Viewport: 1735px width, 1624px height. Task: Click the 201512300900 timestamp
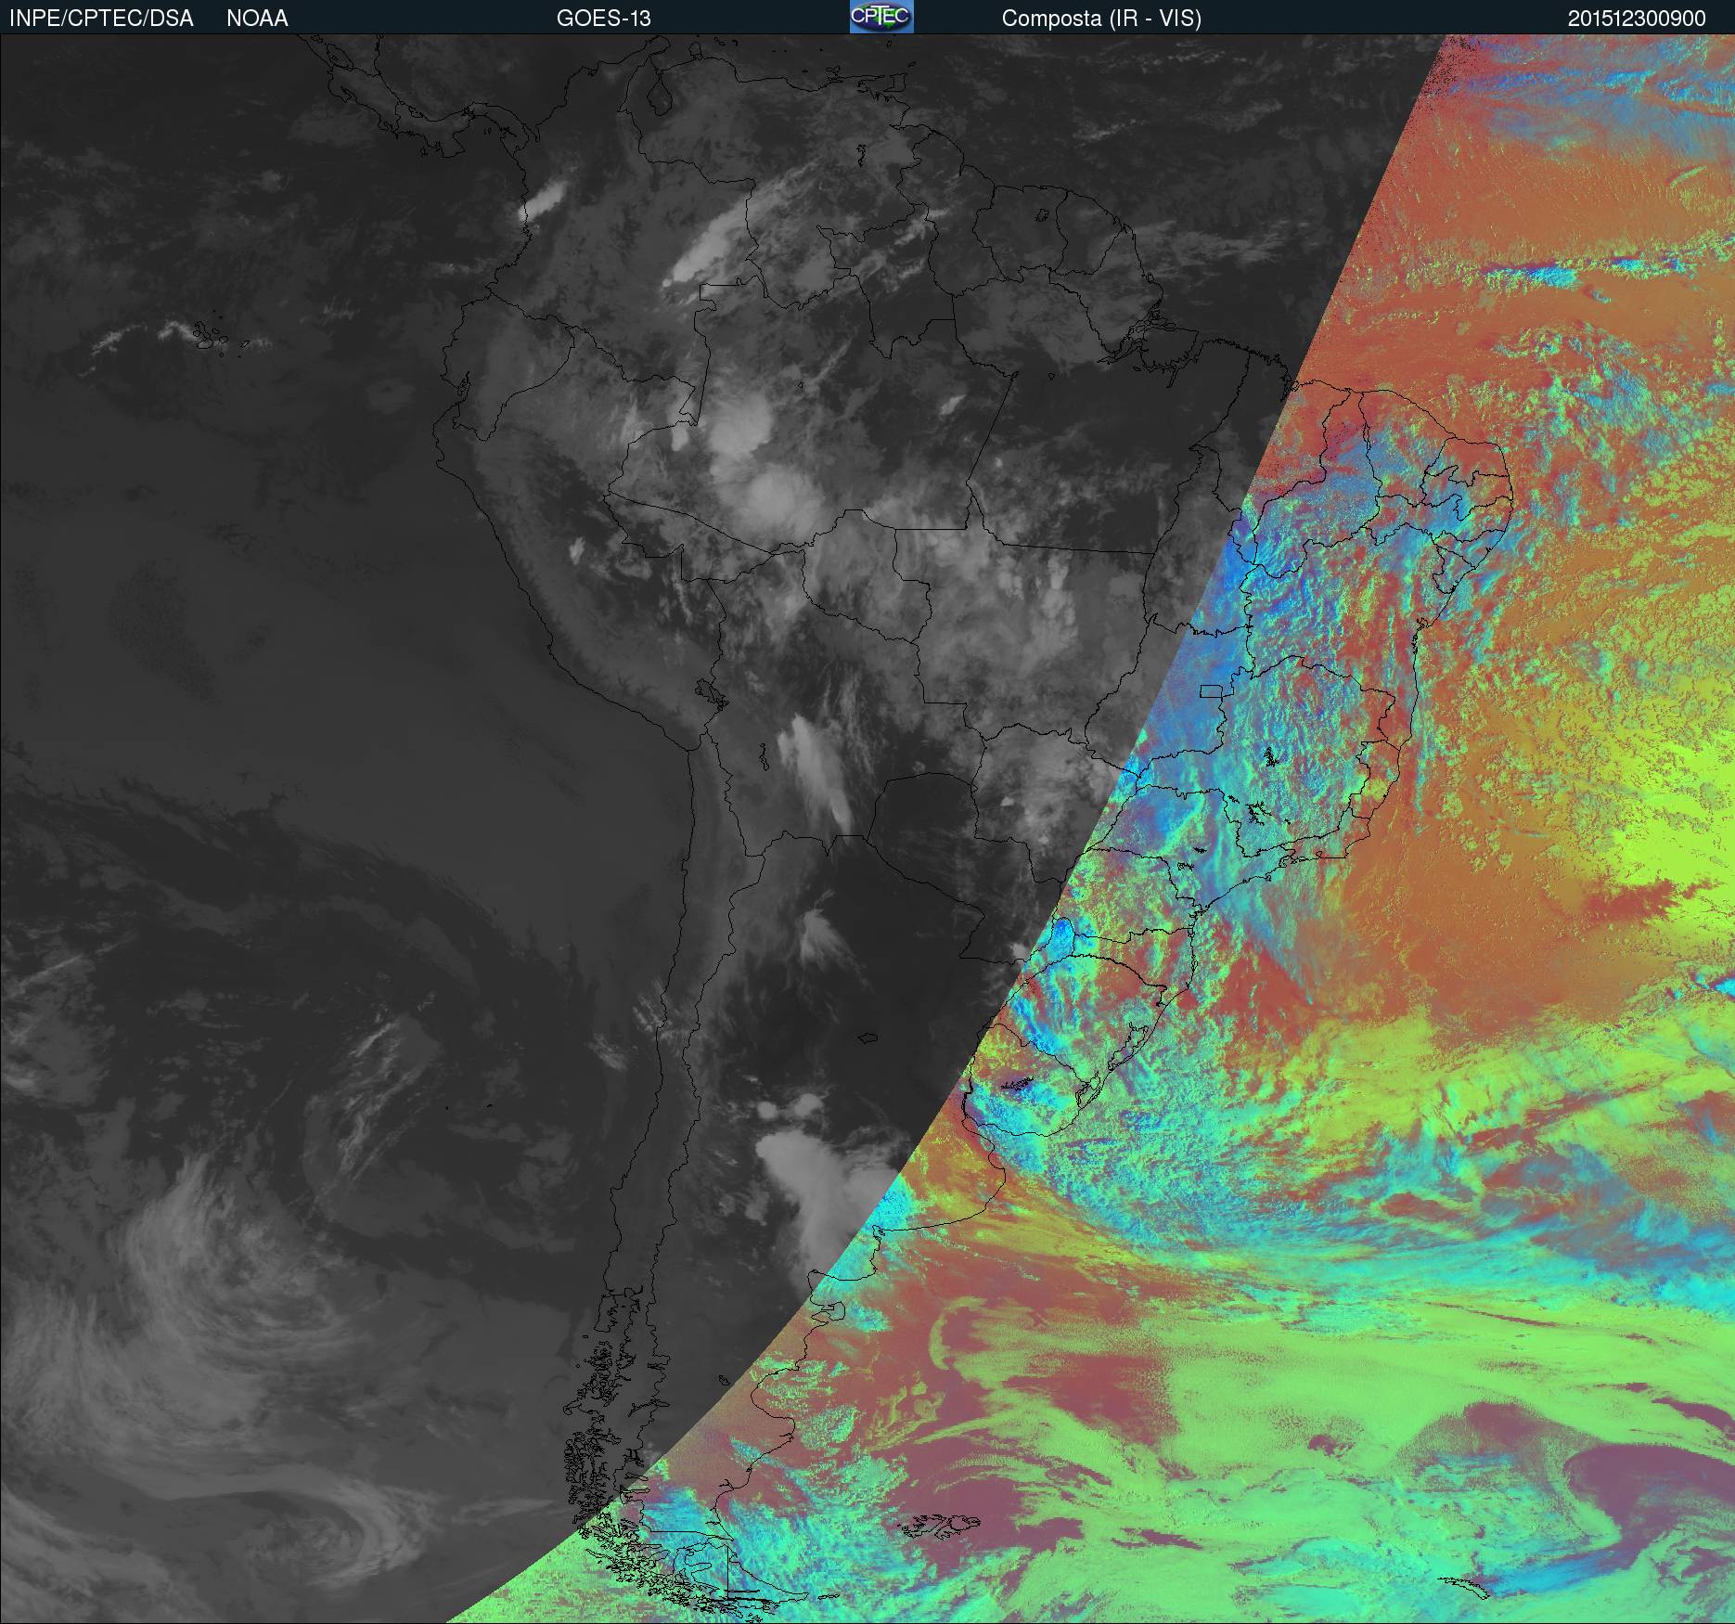click(x=1637, y=19)
